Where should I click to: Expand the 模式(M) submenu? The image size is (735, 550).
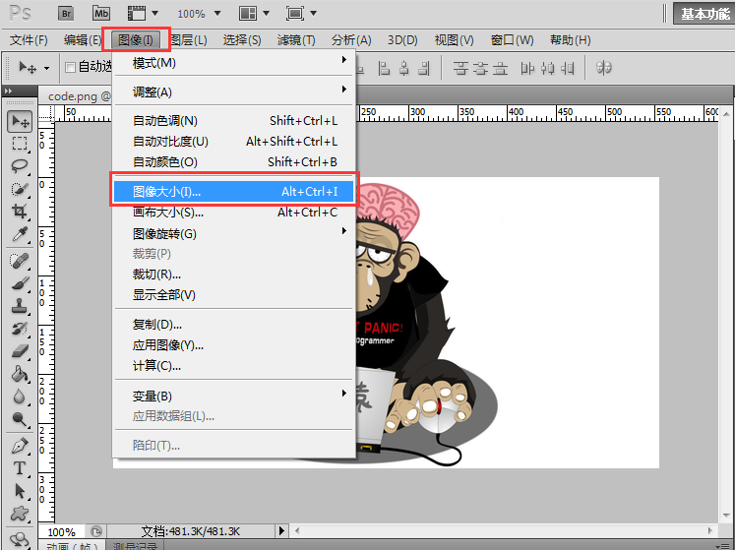233,62
